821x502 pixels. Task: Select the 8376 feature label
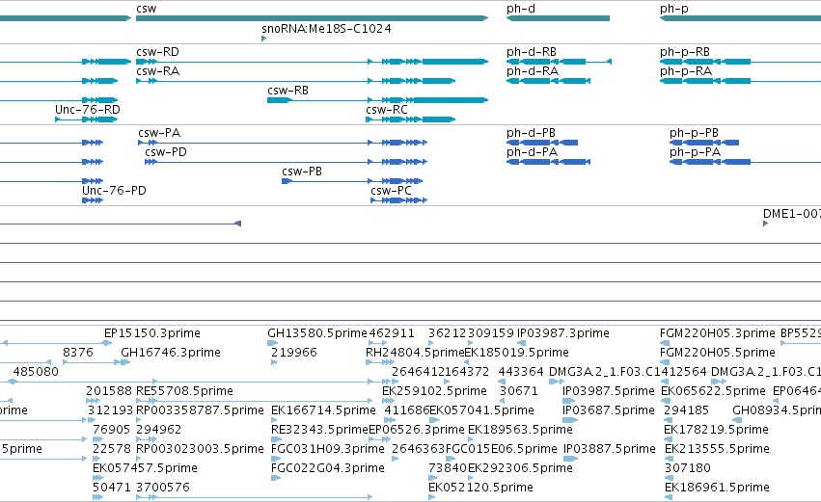coord(78,353)
